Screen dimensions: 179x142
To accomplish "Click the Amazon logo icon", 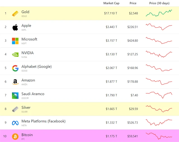I will (x=15, y=82).
